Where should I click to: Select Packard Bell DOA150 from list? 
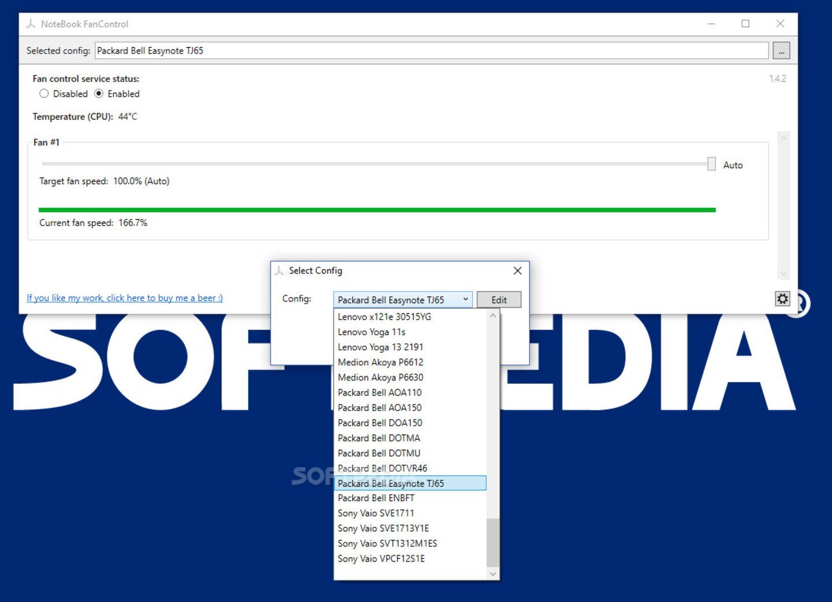coord(410,423)
